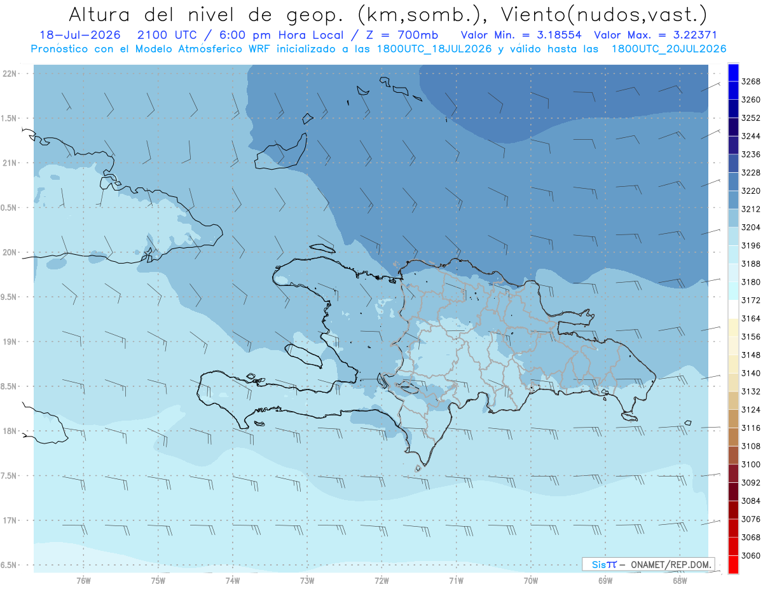The height and width of the screenshot is (589, 763).
Task: Click 'Valor Min. = 3.18554'
Action: point(521,36)
